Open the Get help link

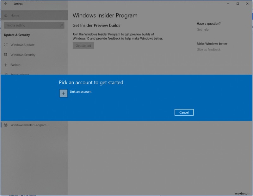pyautogui.click(x=203, y=29)
